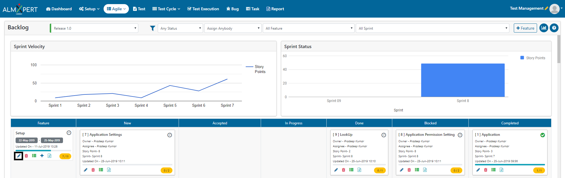Click the add Feature button
The width and height of the screenshot is (565, 178).
point(525,28)
